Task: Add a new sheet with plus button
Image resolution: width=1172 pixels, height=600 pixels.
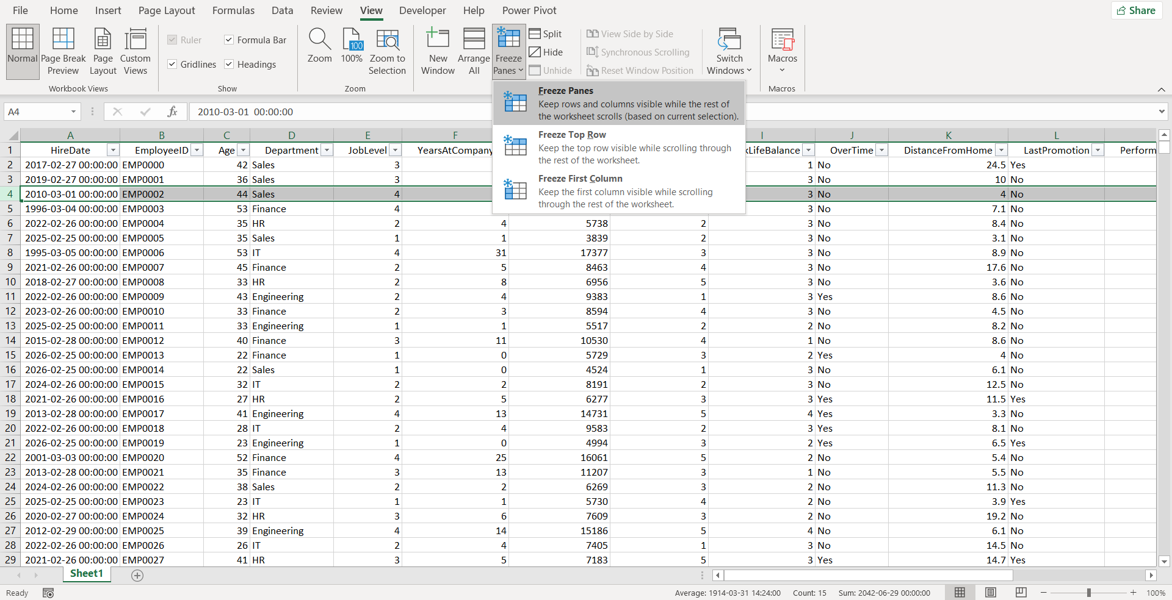Action: [x=137, y=576]
